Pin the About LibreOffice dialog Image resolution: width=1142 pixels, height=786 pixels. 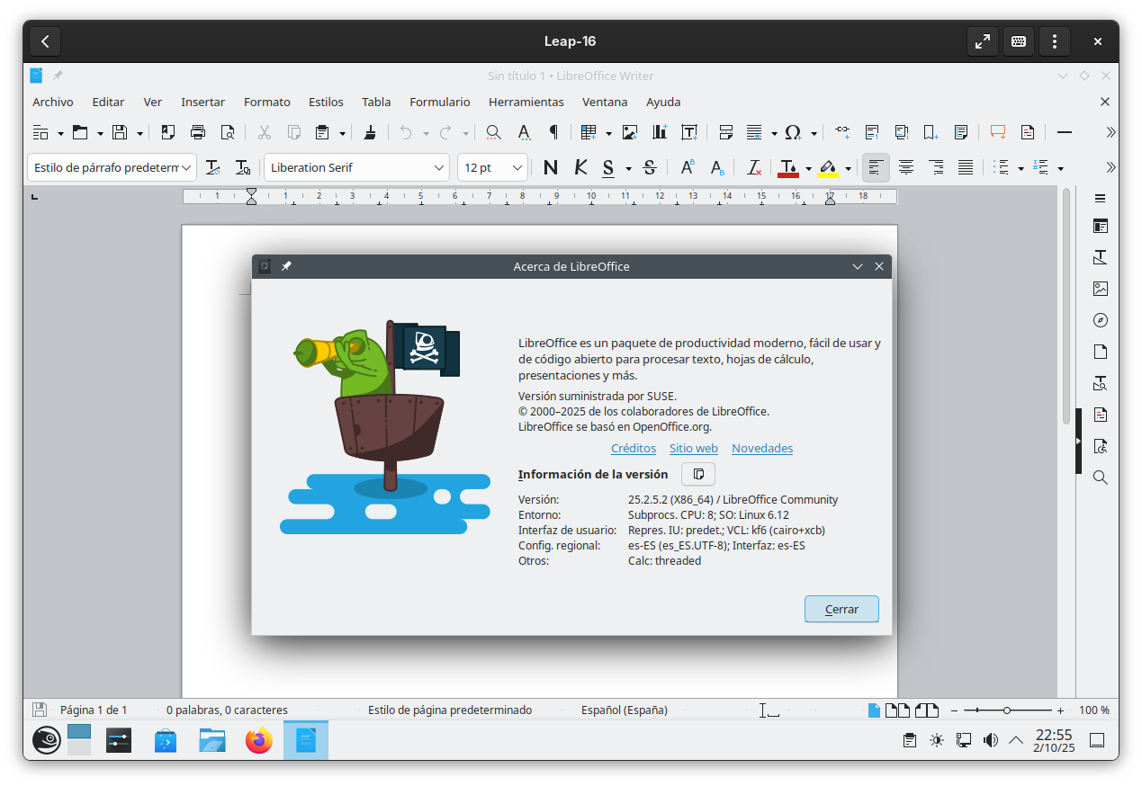pos(287,265)
